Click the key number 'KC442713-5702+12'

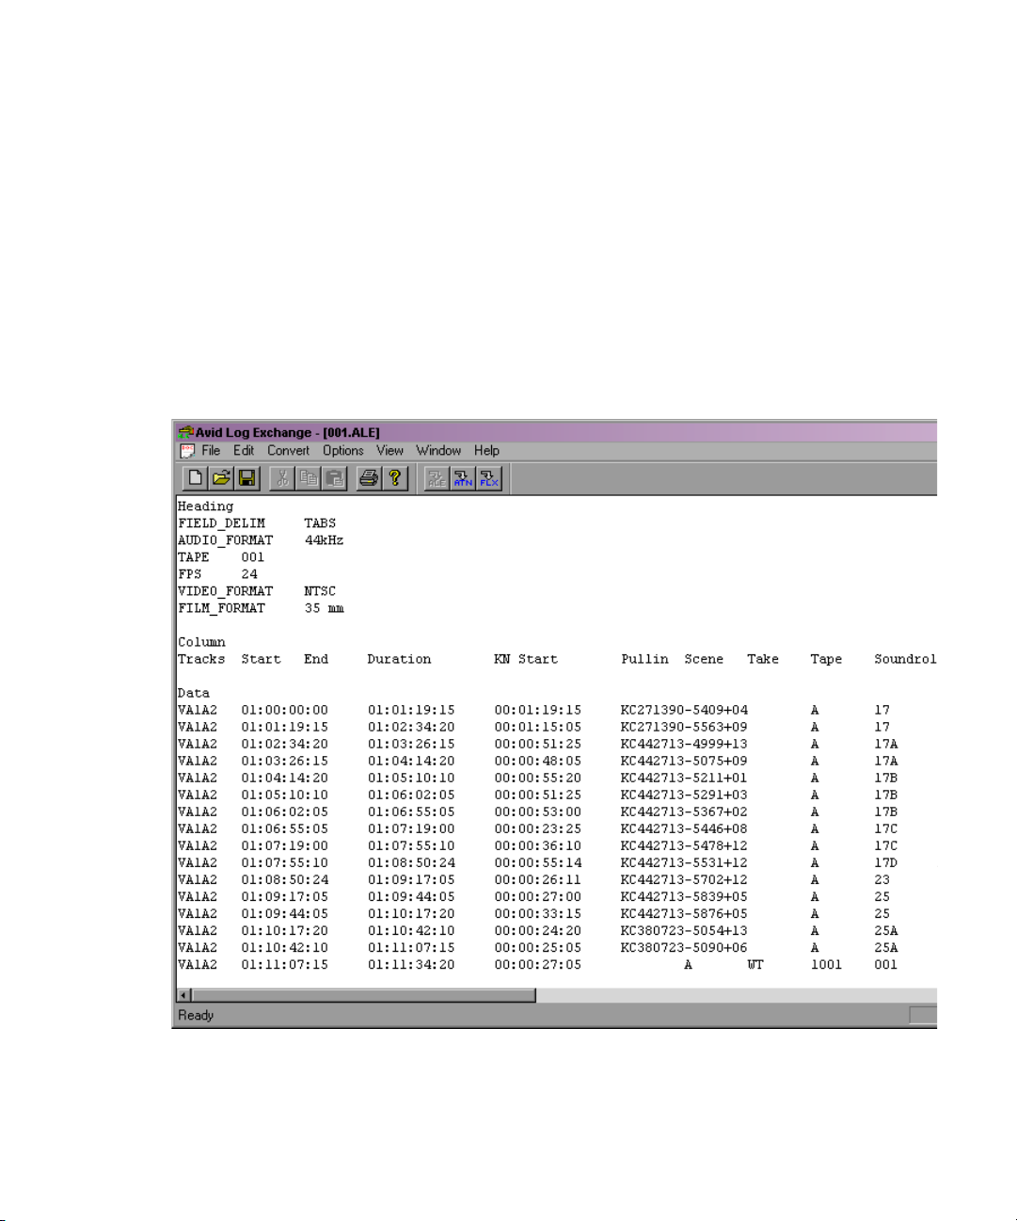coord(684,879)
